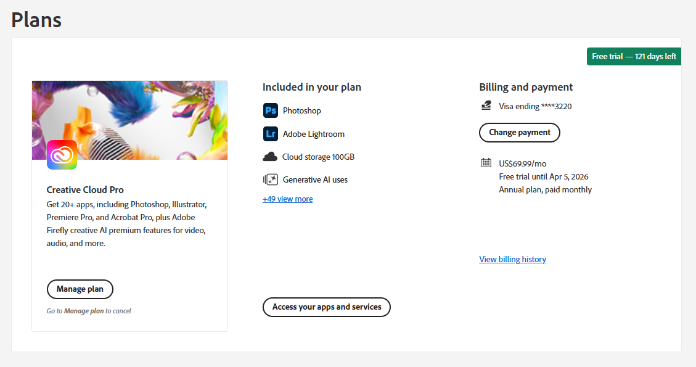Expand the '+49 view more' list
The image size is (696, 367).
(287, 199)
